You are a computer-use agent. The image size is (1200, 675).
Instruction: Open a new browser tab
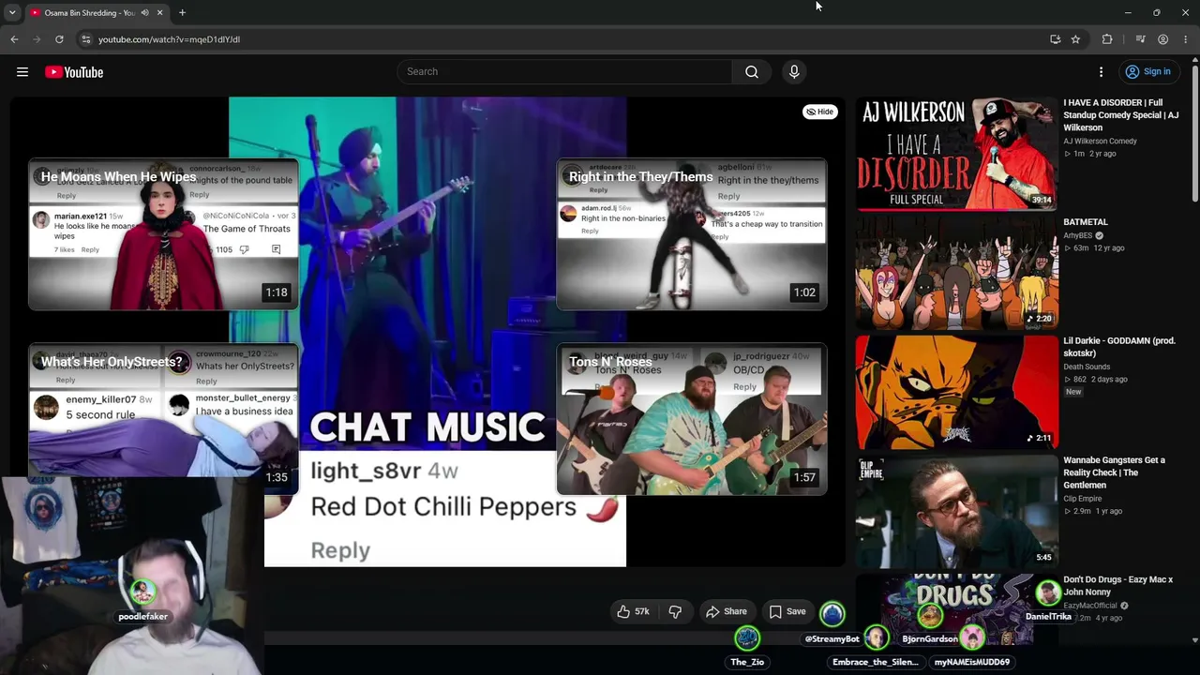[x=182, y=13]
